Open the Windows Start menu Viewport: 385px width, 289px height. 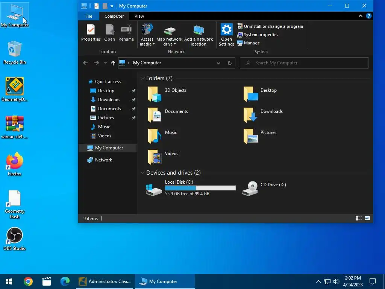coord(9,281)
